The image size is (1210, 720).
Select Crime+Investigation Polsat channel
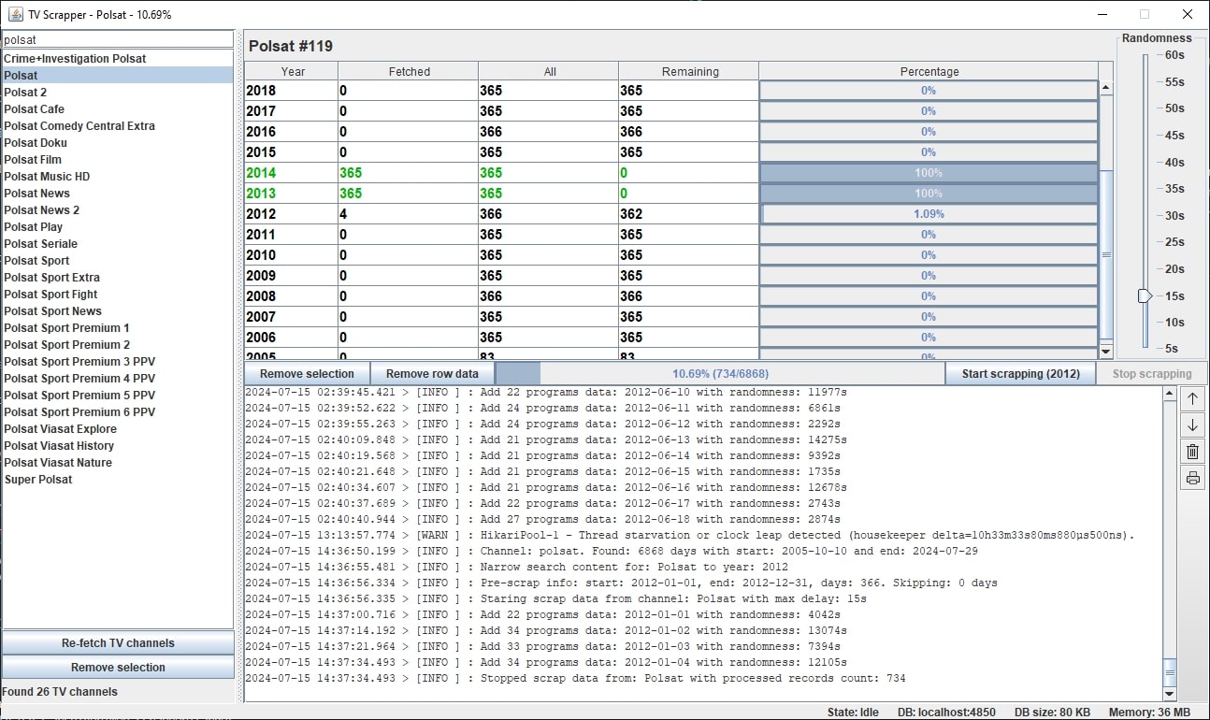pos(118,59)
